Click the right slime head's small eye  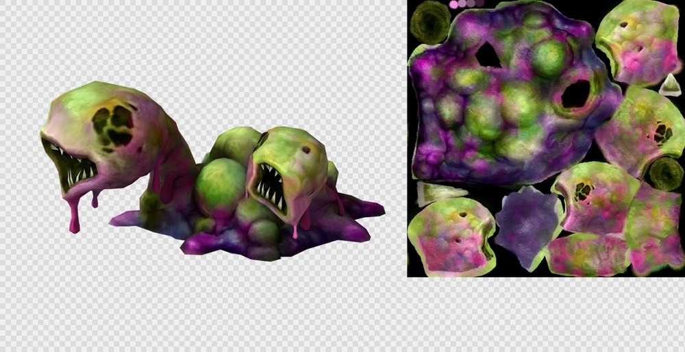(x=305, y=149)
